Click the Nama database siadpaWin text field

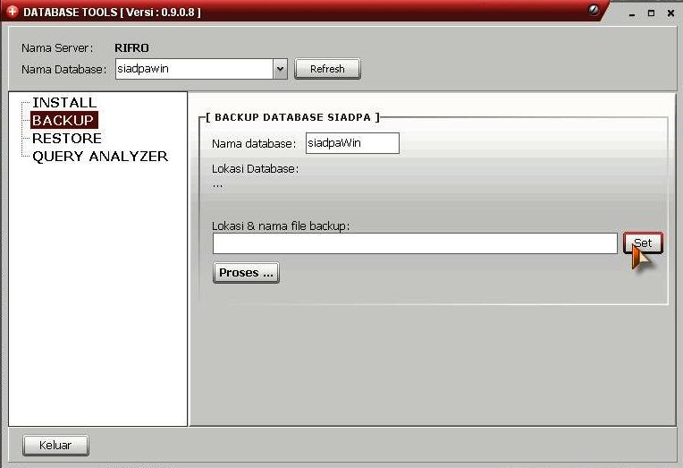coord(352,143)
